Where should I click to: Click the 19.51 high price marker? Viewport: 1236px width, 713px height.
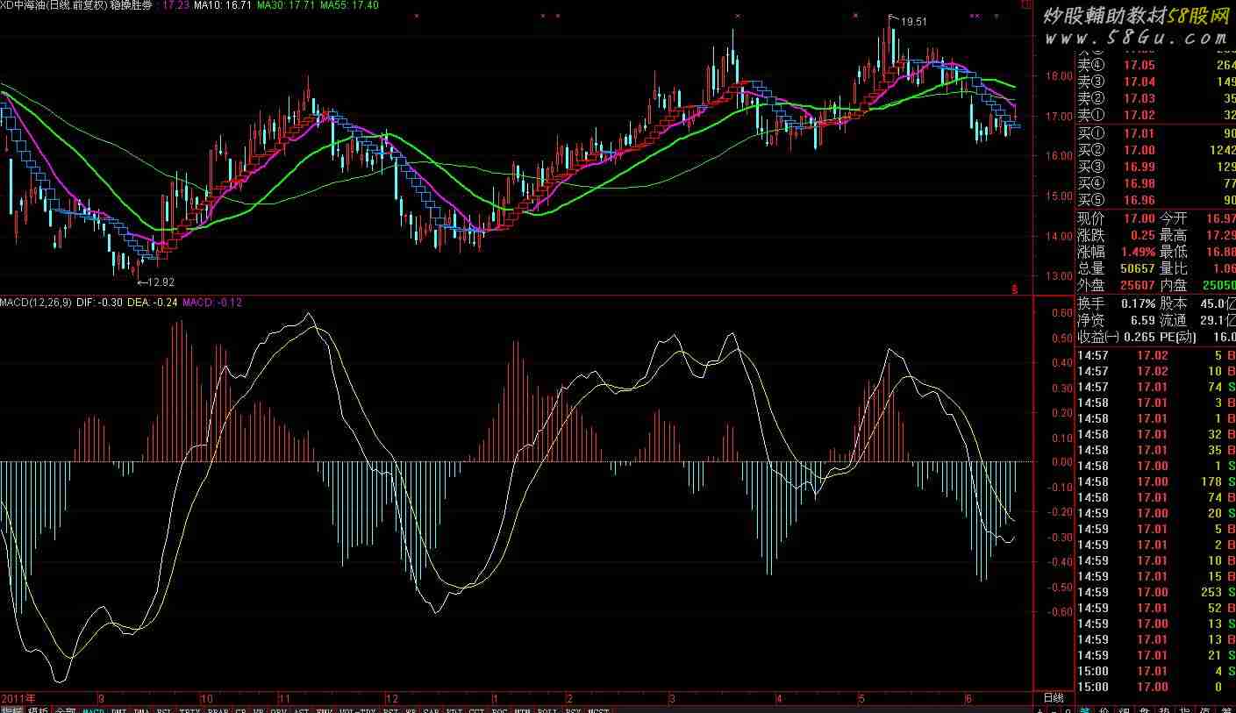(x=913, y=22)
